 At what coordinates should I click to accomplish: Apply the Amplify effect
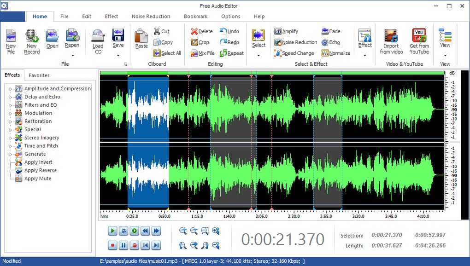[x=288, y=31]
